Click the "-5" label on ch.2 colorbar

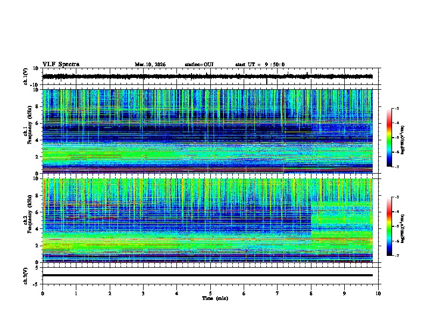(x=396, y=226)
